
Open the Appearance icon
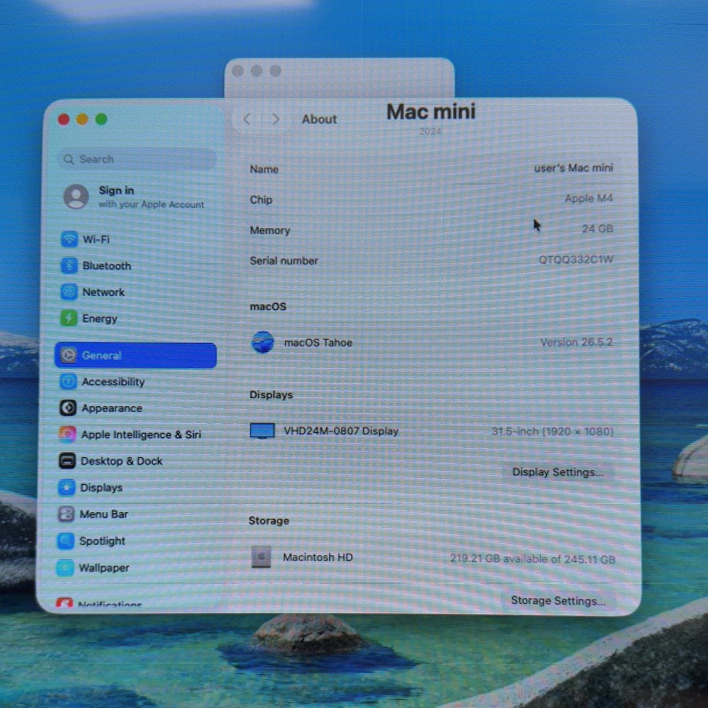[68, 408]
